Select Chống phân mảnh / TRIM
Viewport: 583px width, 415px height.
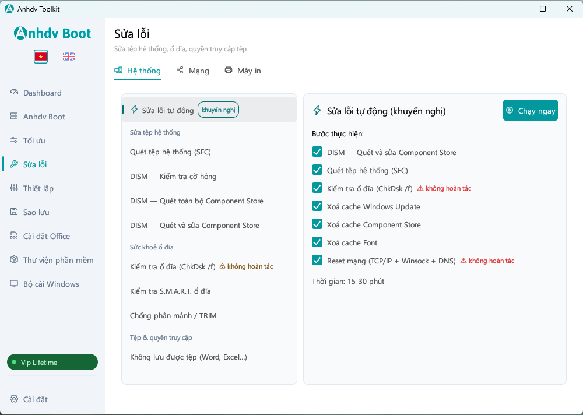coord(209,316)
